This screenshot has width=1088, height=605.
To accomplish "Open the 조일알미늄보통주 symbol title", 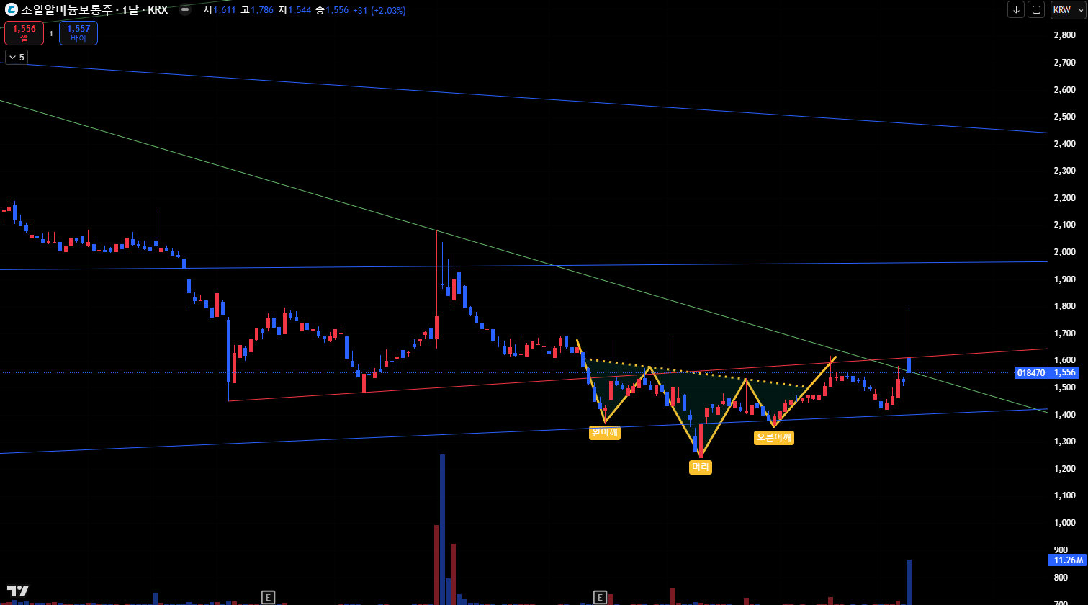I will (94, 10).
